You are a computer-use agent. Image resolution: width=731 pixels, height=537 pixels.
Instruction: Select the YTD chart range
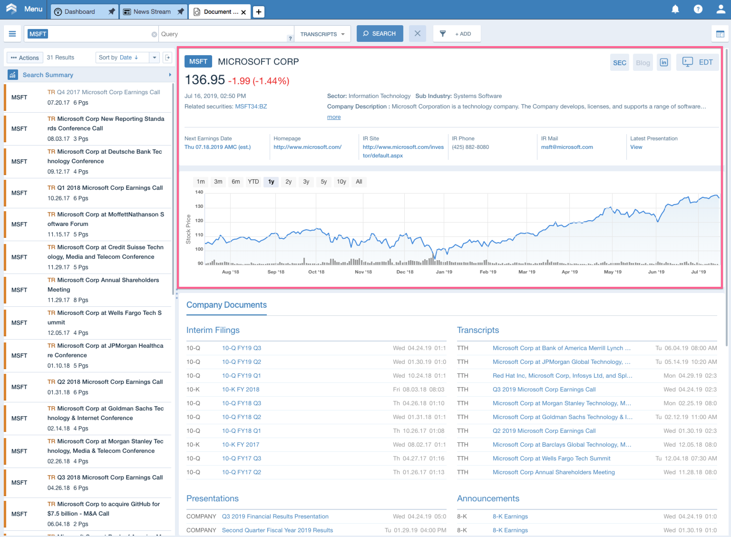click(x=253, y=182)
